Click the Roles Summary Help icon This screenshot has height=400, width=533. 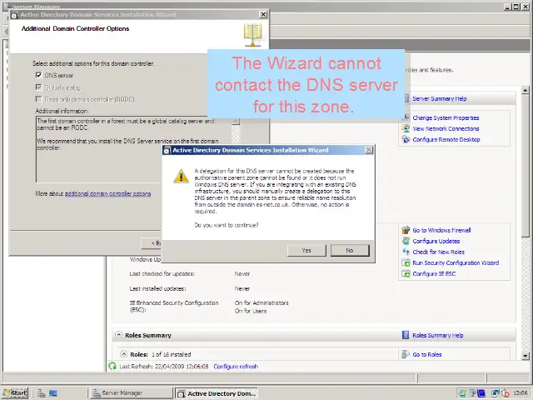point(406,335)
